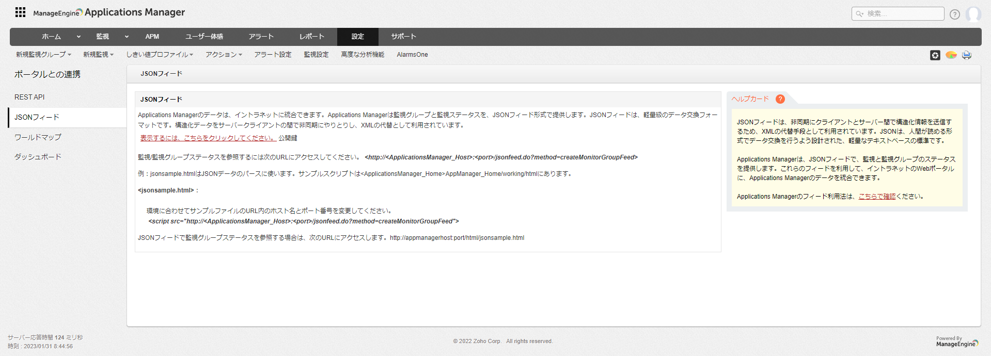Select REST API in the sidebar
Image resolution: width=991 pixels, height=356 pixels.
(29, 97)
